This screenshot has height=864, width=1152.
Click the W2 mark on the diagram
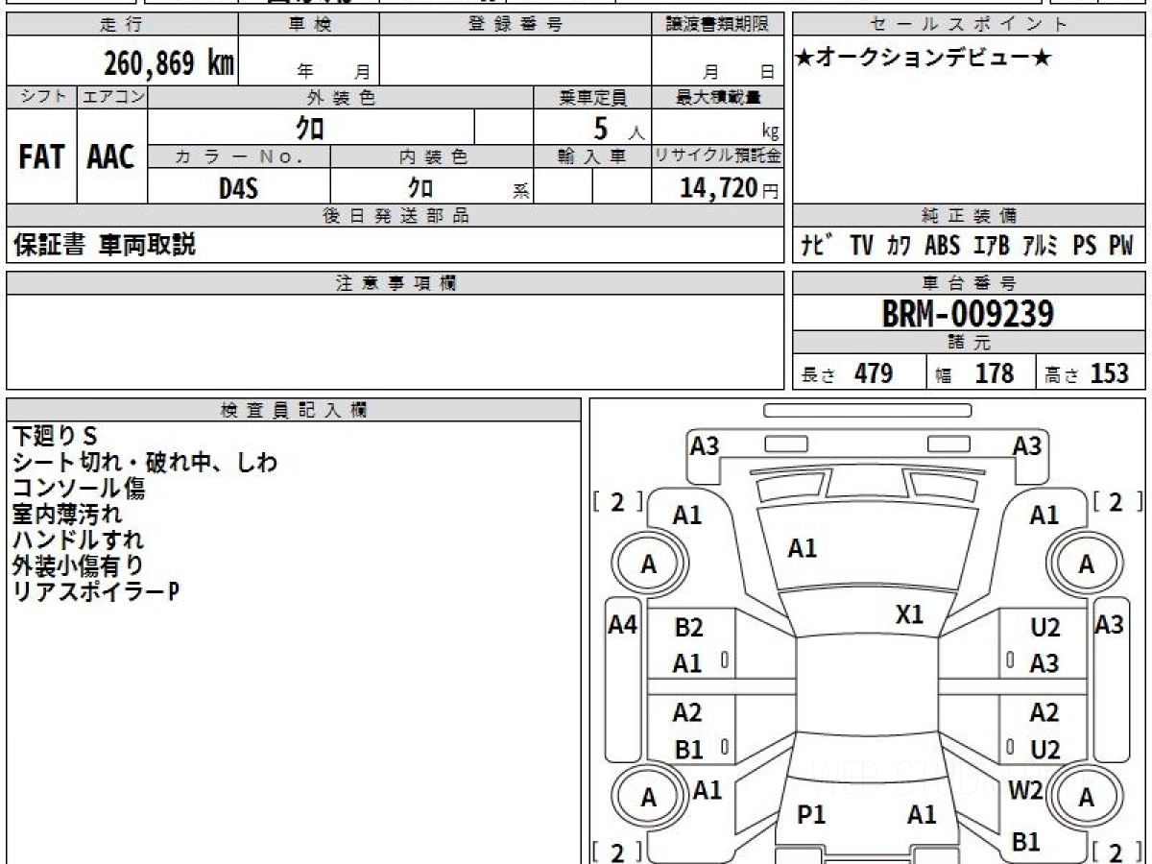(x=1025, y=790)
